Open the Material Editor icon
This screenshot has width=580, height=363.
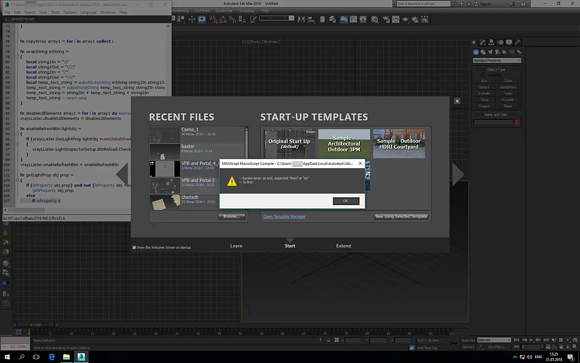click(375, 19)
